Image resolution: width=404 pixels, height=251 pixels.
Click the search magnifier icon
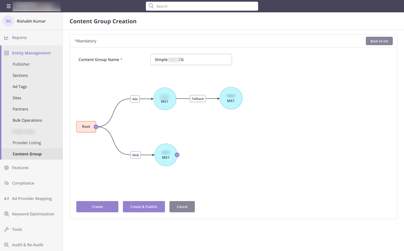(x=151, y=6)
